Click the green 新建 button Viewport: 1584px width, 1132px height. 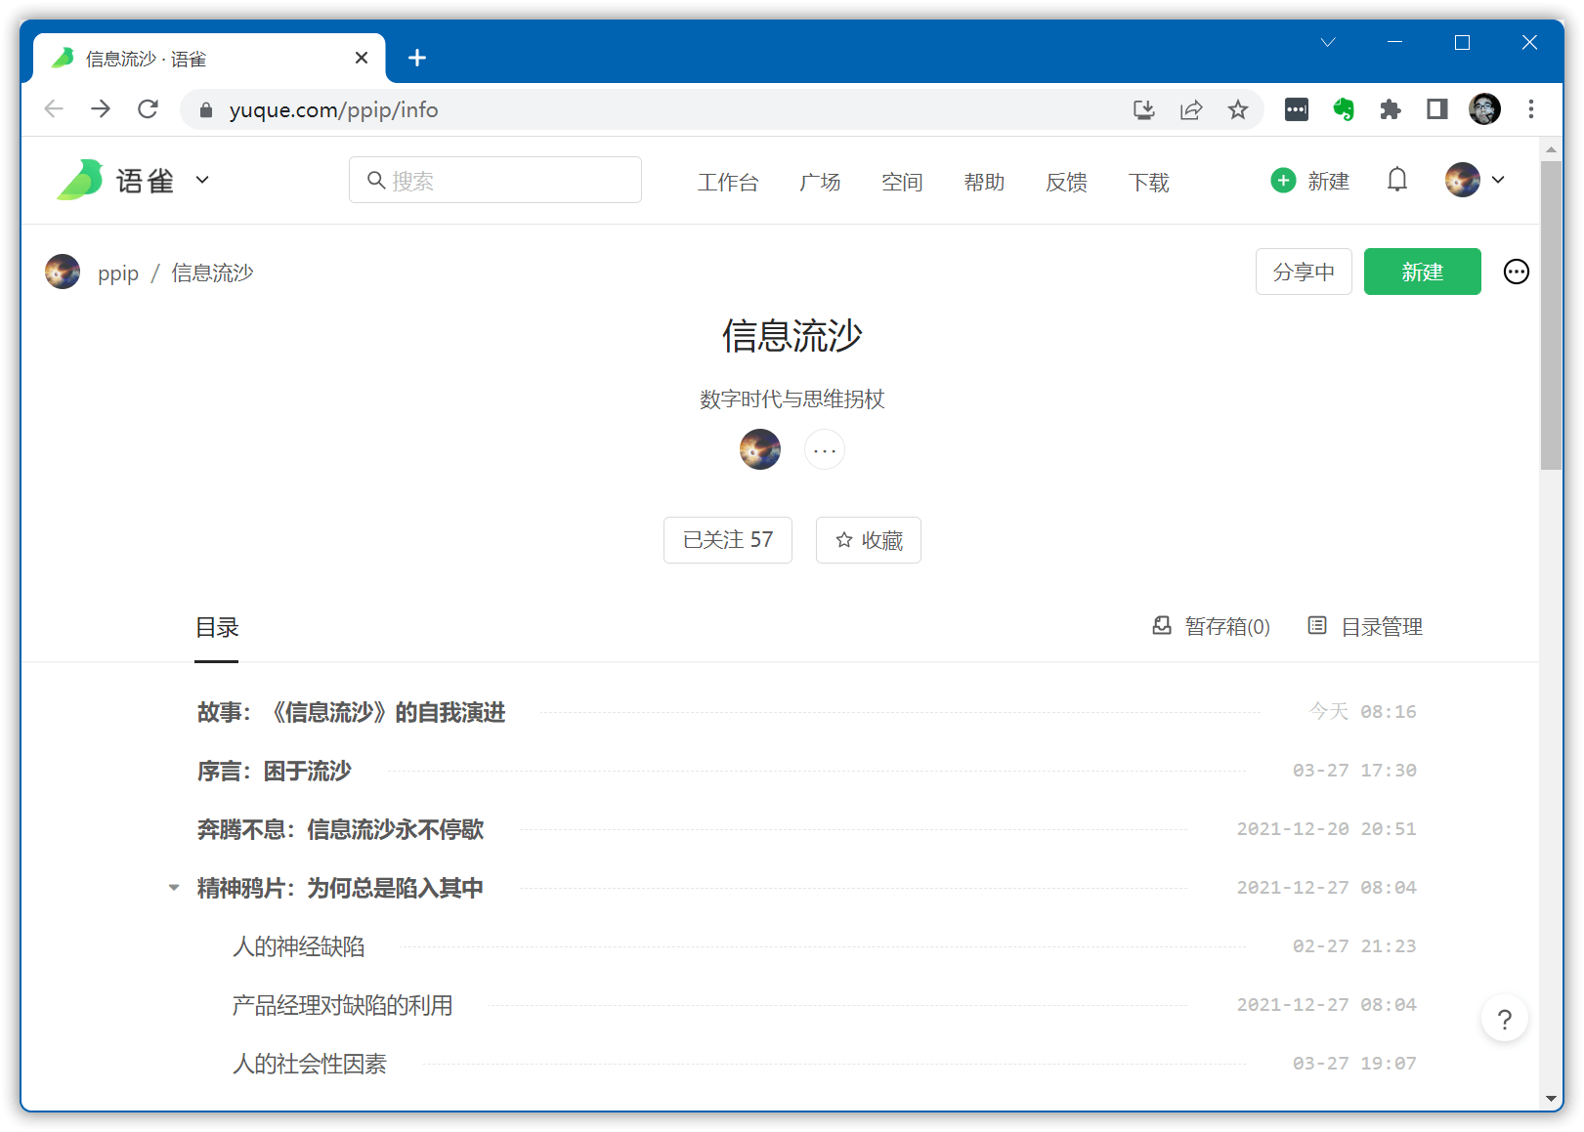1423,272
